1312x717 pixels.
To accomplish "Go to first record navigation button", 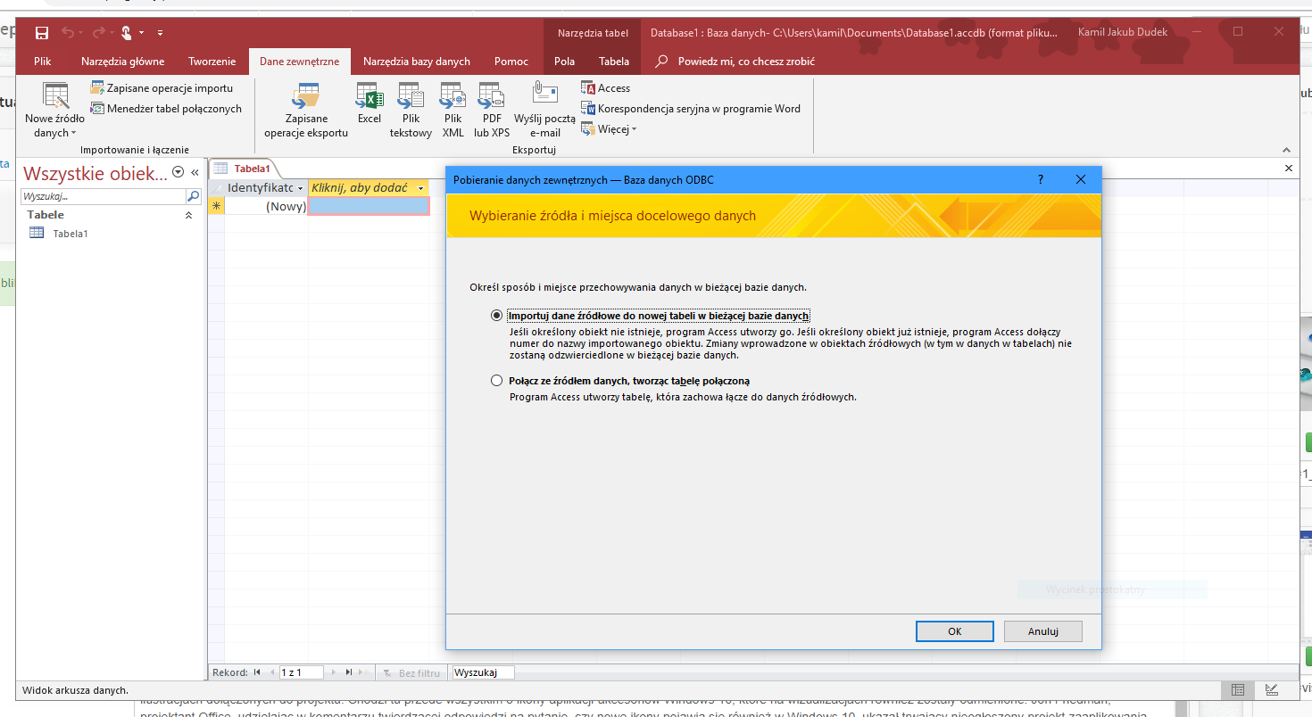I will 258,672.
